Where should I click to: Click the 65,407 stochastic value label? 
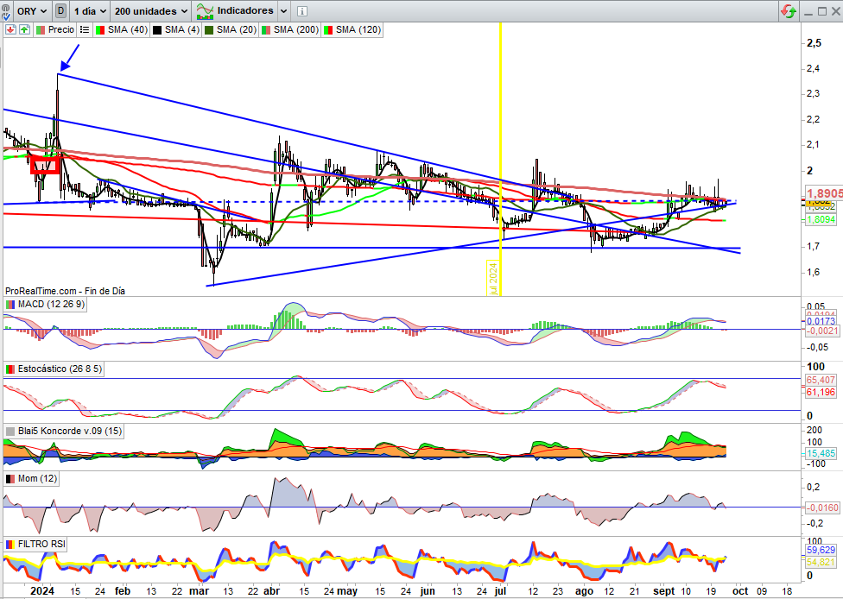tap(821, 380)
